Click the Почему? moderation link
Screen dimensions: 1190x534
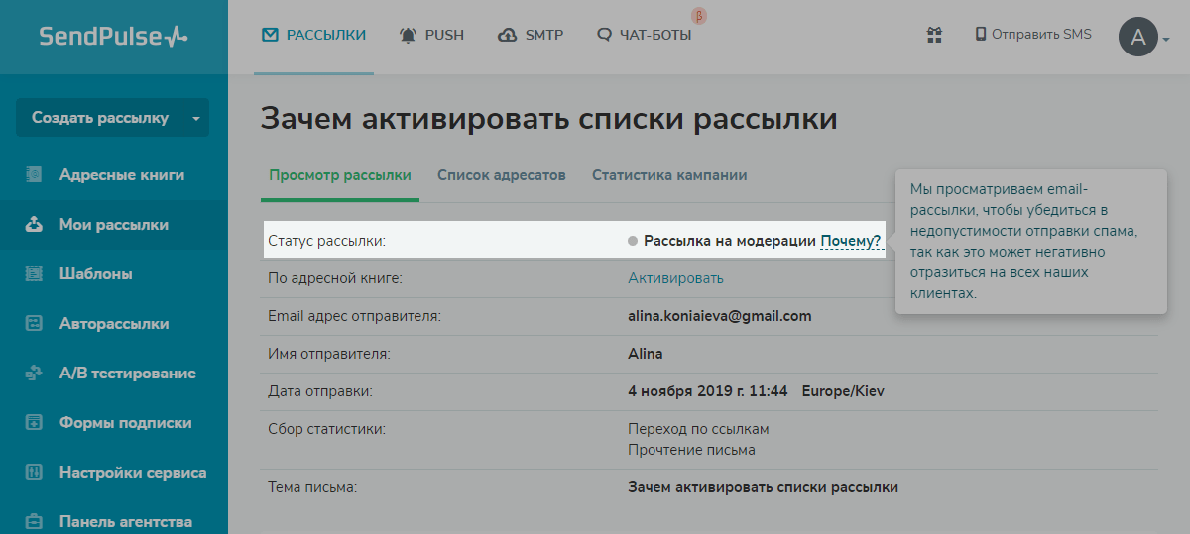coord(850,241)
